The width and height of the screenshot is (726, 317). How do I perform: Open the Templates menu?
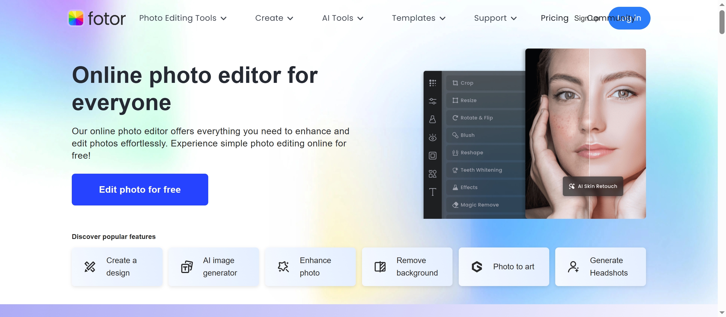(x=418, y=18)
